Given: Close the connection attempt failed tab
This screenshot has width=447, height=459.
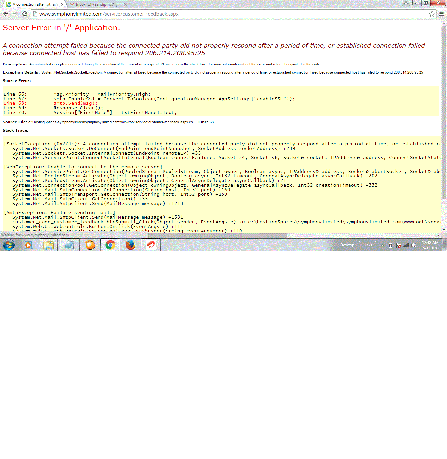Looking at the screenshot, I should click(x=62, y=4).
